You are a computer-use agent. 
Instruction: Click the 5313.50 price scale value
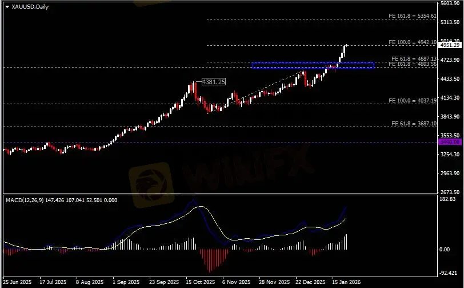450,22
